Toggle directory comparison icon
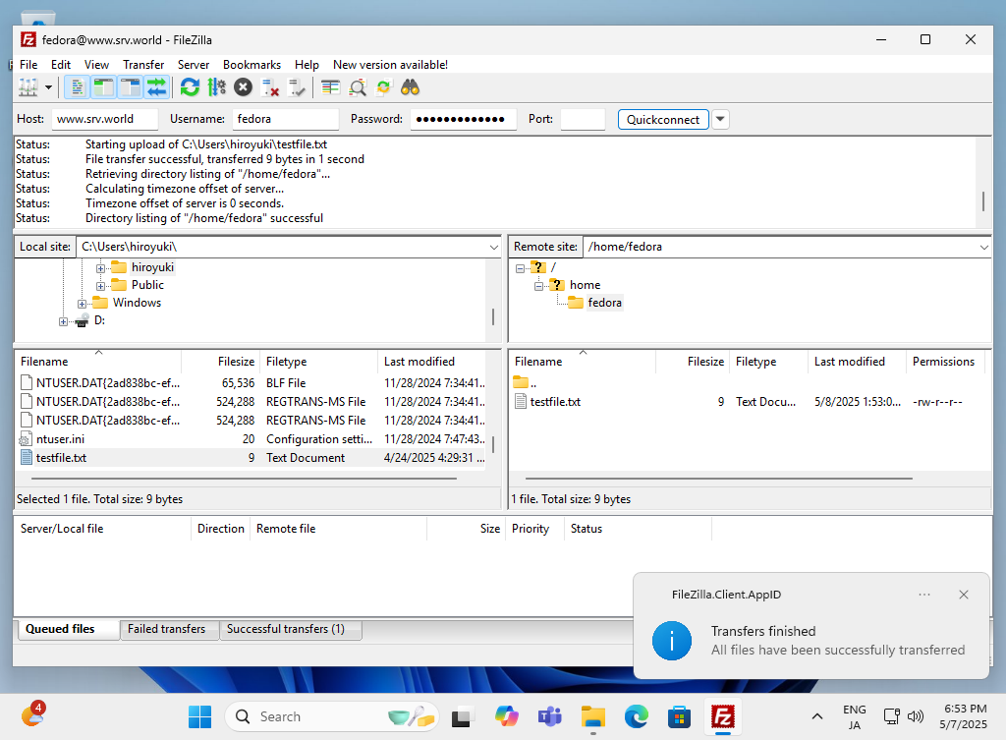This screenshot has height=740, width=1006. [358, 87]
